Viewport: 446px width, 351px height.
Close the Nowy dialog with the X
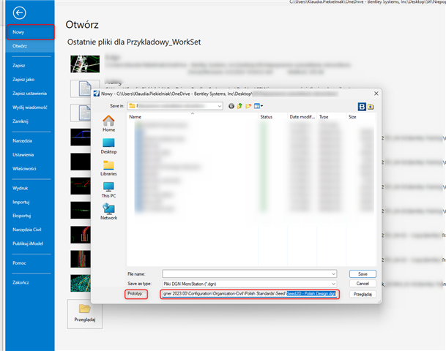(x=376, y=94)
